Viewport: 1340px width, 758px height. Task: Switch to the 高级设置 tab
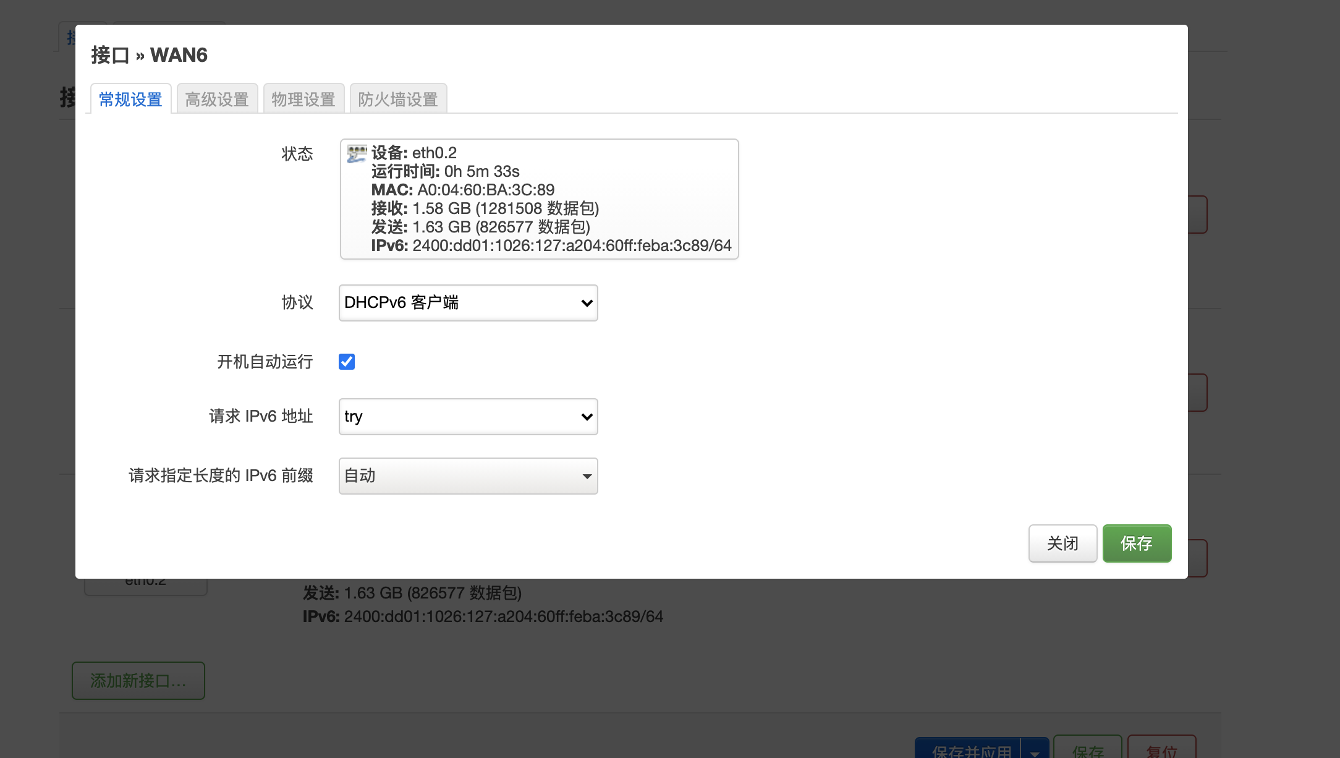tap(217, 99)
